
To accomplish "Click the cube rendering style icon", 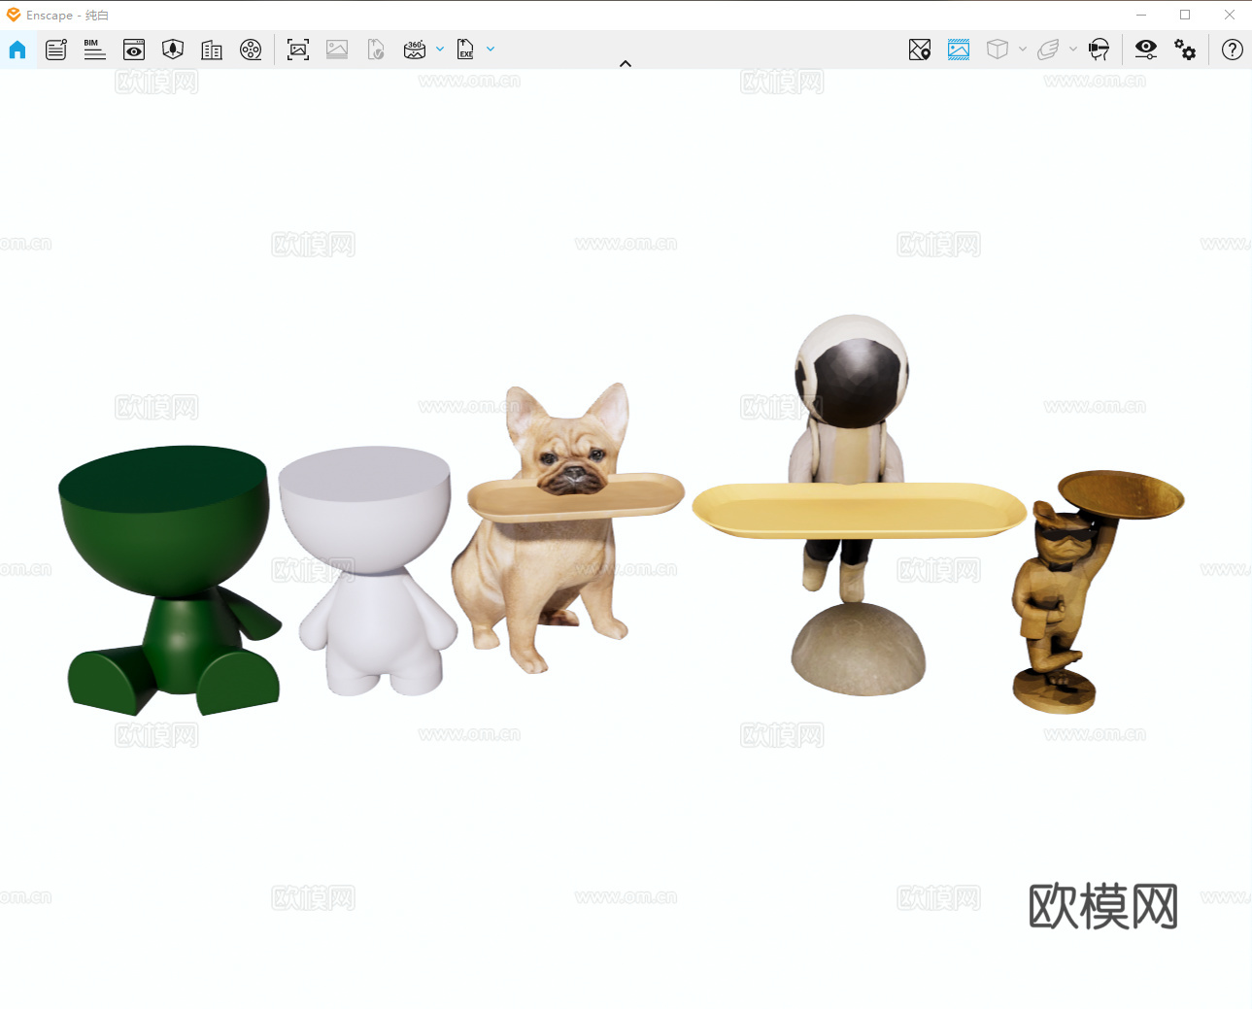I will click(998, 50).
